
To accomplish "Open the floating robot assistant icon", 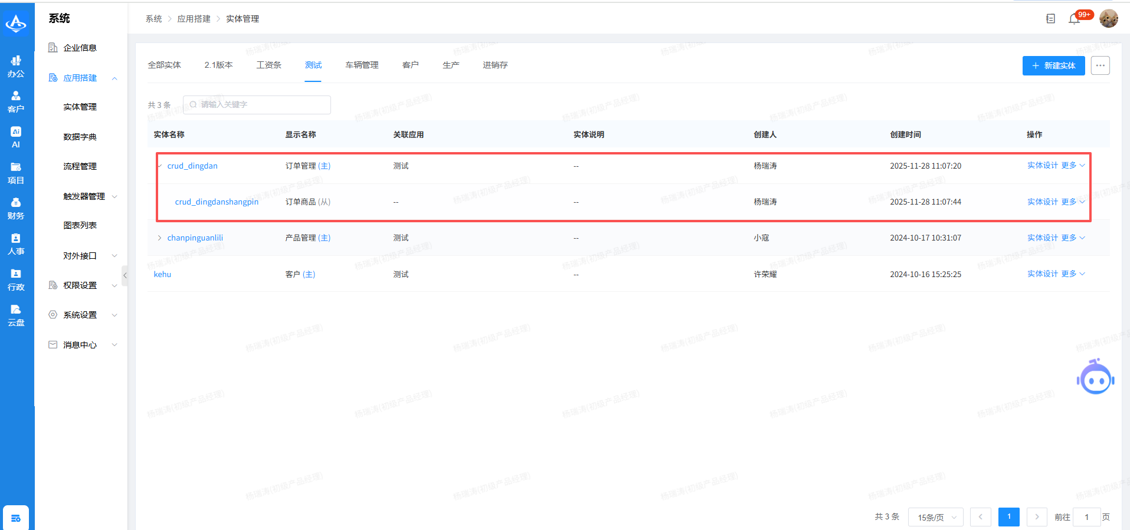I will [1095, 378].
